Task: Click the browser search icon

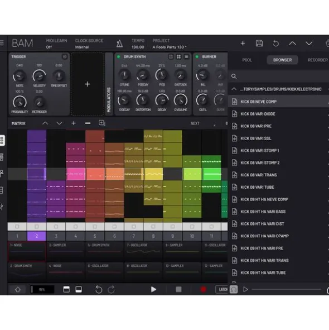Action: 234,76
